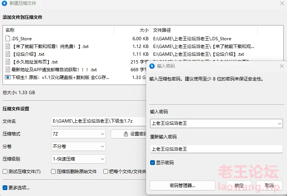Viewport: 287px width, 196px height.
Task: Click the 设置密码 button
Action: [x=128, y=134]
